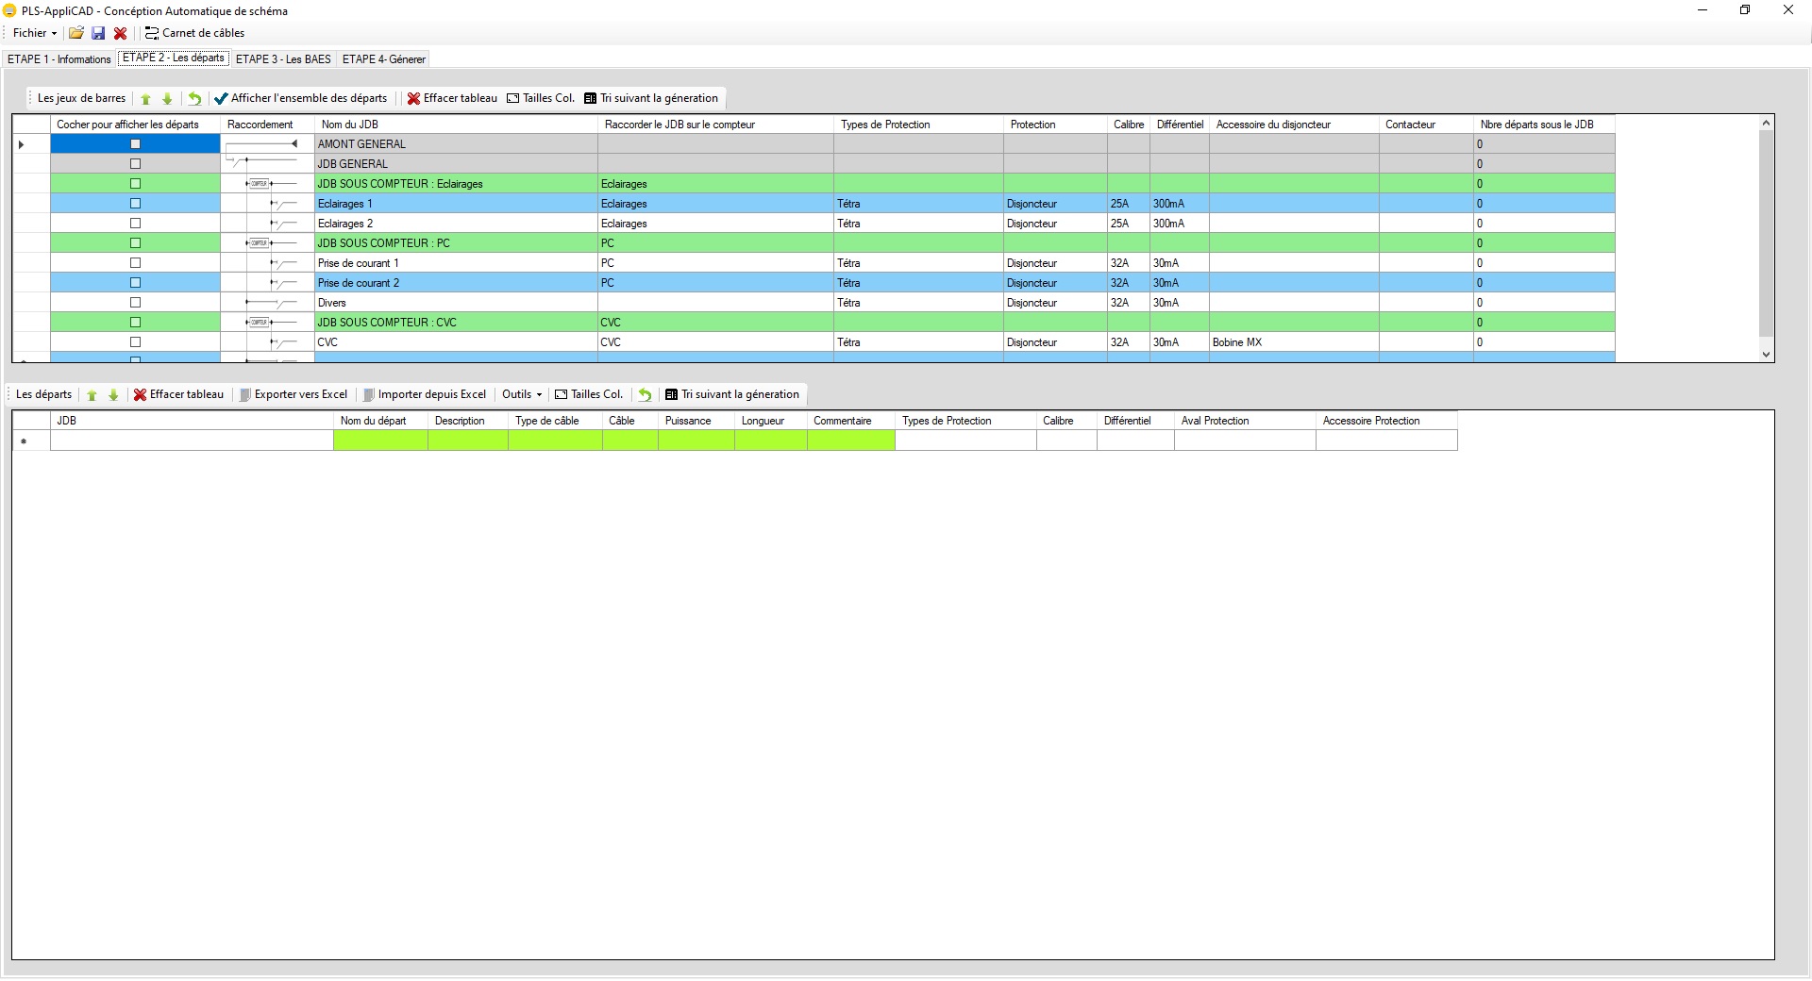Viewport: 1812px width, 981px height.
Task: Open Carnet de câbles
Action: click(194, 33)
